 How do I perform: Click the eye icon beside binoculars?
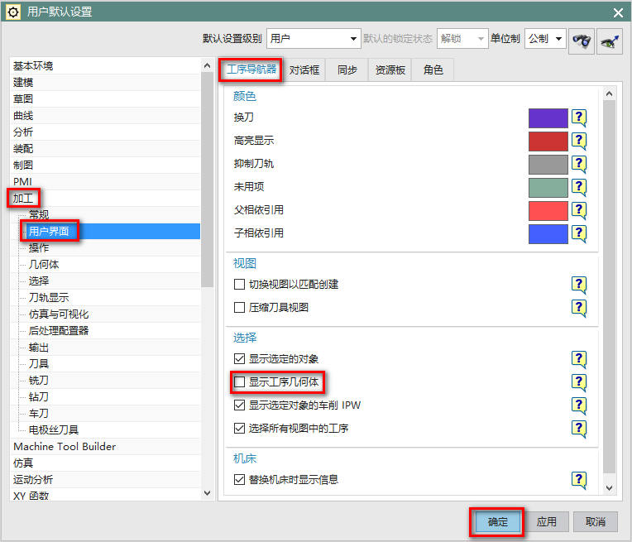(610, 41)
